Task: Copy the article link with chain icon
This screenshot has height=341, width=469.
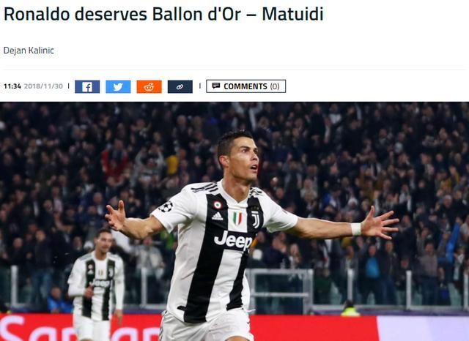Action: (x=180, y=87)
